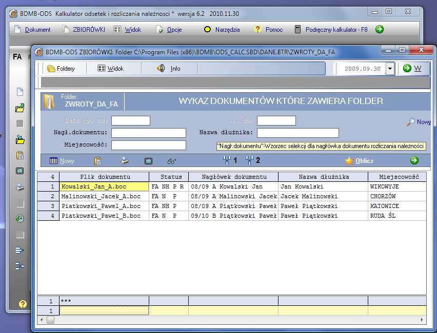Viewport: 437px width, 333px height.
Task: Click the 'Data op. od' input field
Action: tap(131, 120)
